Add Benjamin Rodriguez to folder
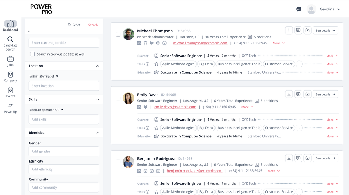The width and height of the screenshot is (349, 195). (307, 158)
